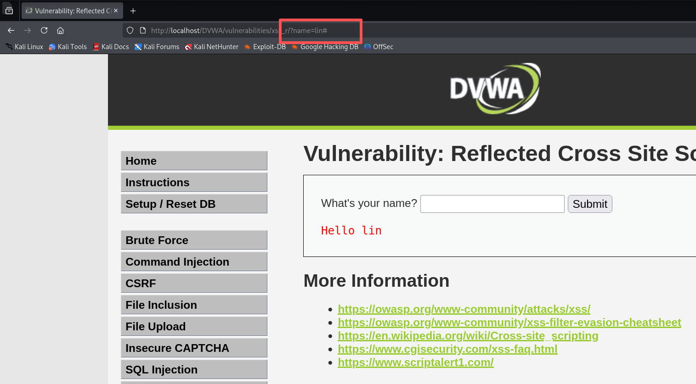
Task: Select the Vulnerability: Reflected browser tab
Action: pyautogui.click(x=72, y=11)
